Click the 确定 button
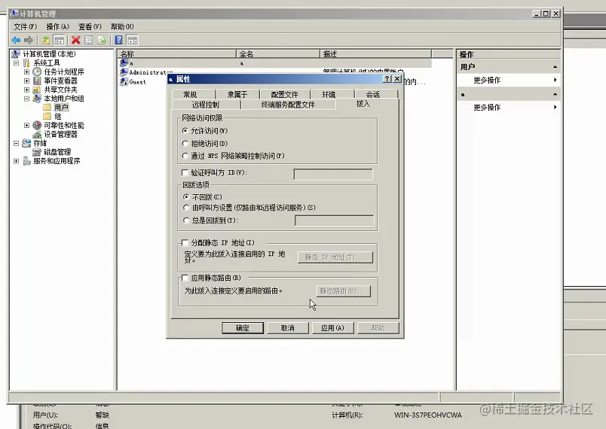Screen dimensions: 606x429 coord(242,328)
